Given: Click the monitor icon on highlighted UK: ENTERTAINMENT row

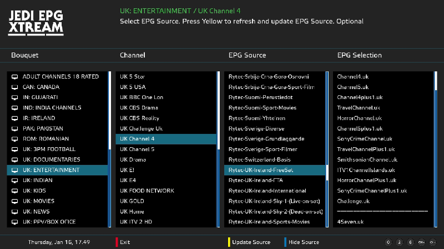Looking at the screenshot, I should coord(15,170).
